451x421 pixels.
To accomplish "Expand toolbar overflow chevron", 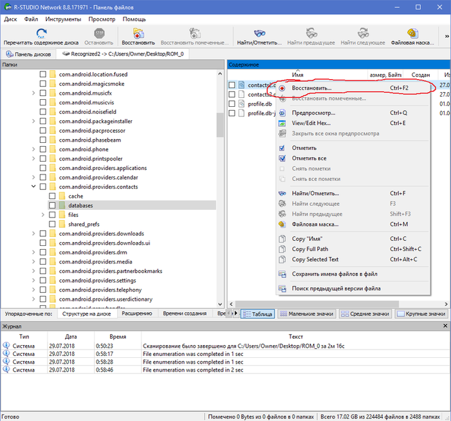I will click(x=446, y=36).
